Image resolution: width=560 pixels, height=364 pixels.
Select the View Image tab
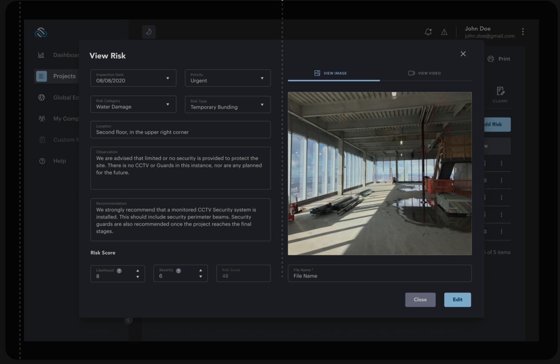pyautogui.click(x=331, y=73)
